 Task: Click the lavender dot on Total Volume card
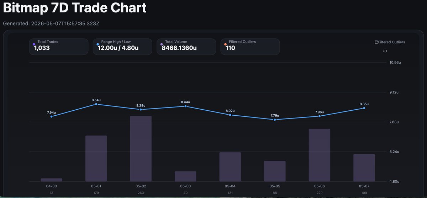click(162, 44)
